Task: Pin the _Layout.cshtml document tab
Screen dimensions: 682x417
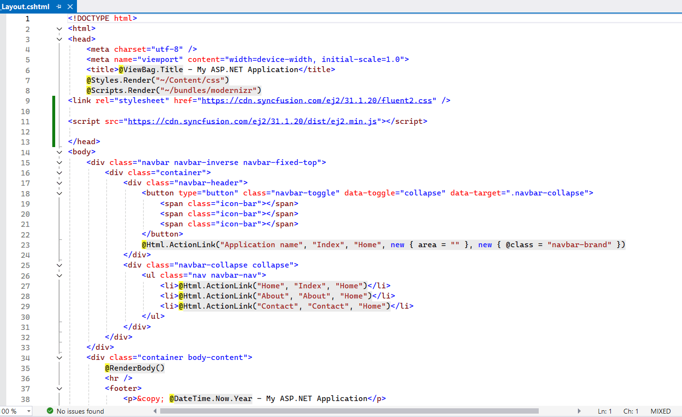Action: [x=59, y=7]
